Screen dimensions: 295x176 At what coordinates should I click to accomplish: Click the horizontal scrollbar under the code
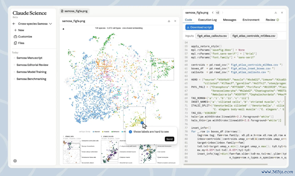(226, 164)
